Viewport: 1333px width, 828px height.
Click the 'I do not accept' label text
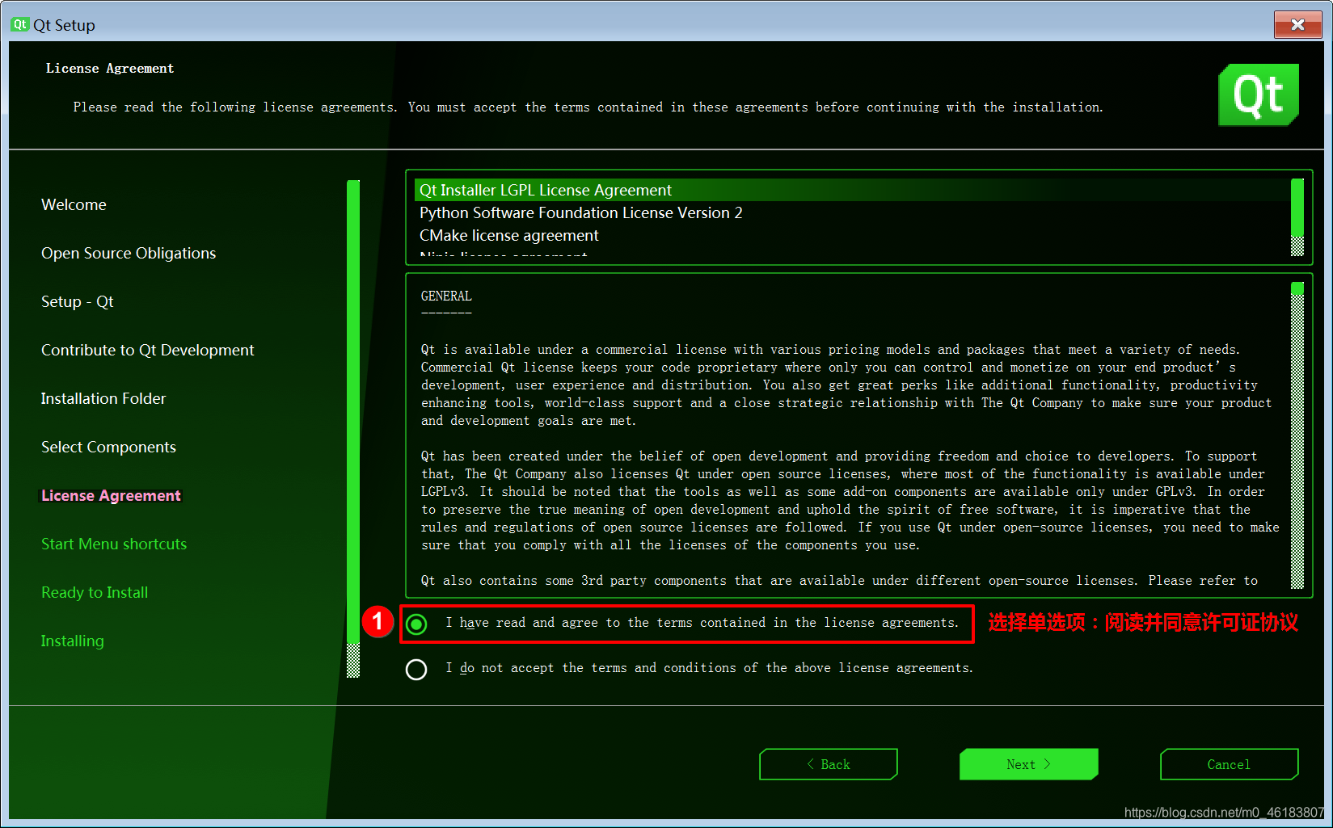[x=709, y=668]
